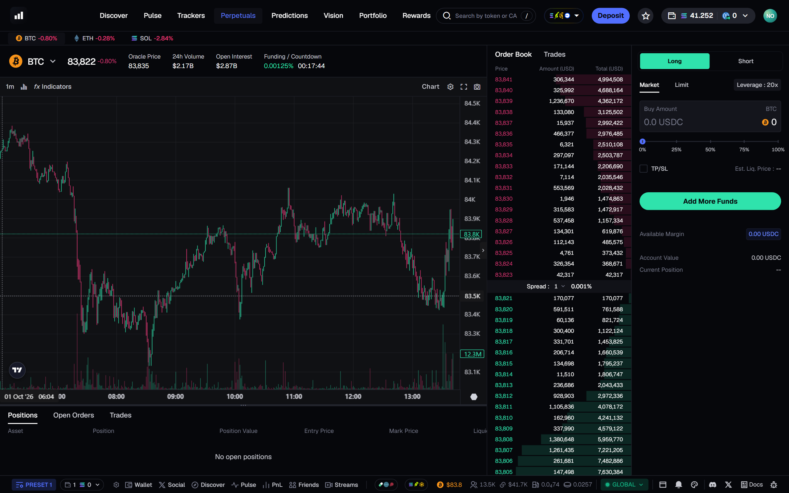789x493 pixels.
Task: Take a chart snapshot with camera icon
Action: [x=477, y=87]
